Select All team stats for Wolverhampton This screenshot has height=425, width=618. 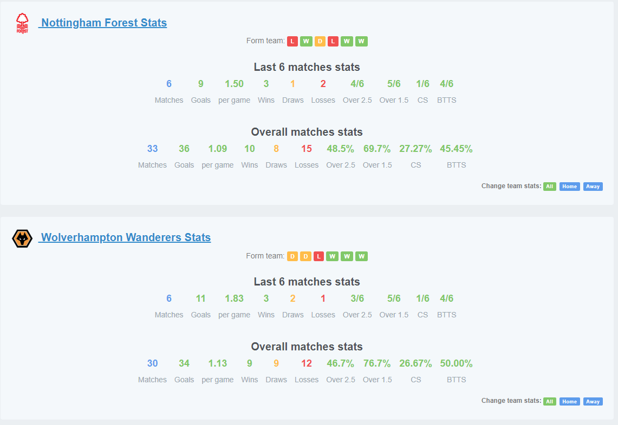(x=550, y=401)
